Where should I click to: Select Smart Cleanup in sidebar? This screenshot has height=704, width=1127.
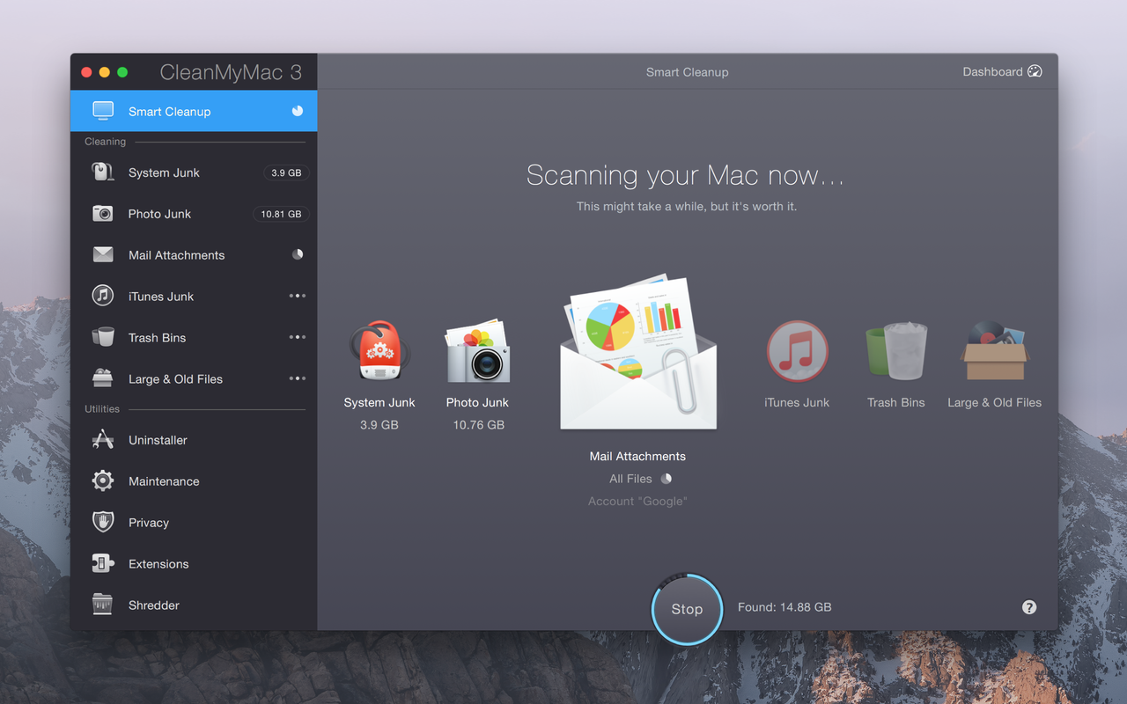[x=194, y=111]
